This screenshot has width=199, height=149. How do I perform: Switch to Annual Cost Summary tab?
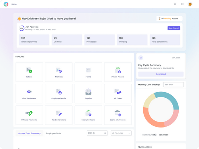(x=29, y=134)
